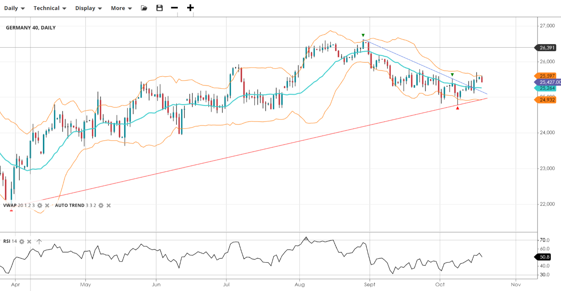561x291 pixels.
Task: Expand the Display options dropdown
Action: (x=88, y=8)
